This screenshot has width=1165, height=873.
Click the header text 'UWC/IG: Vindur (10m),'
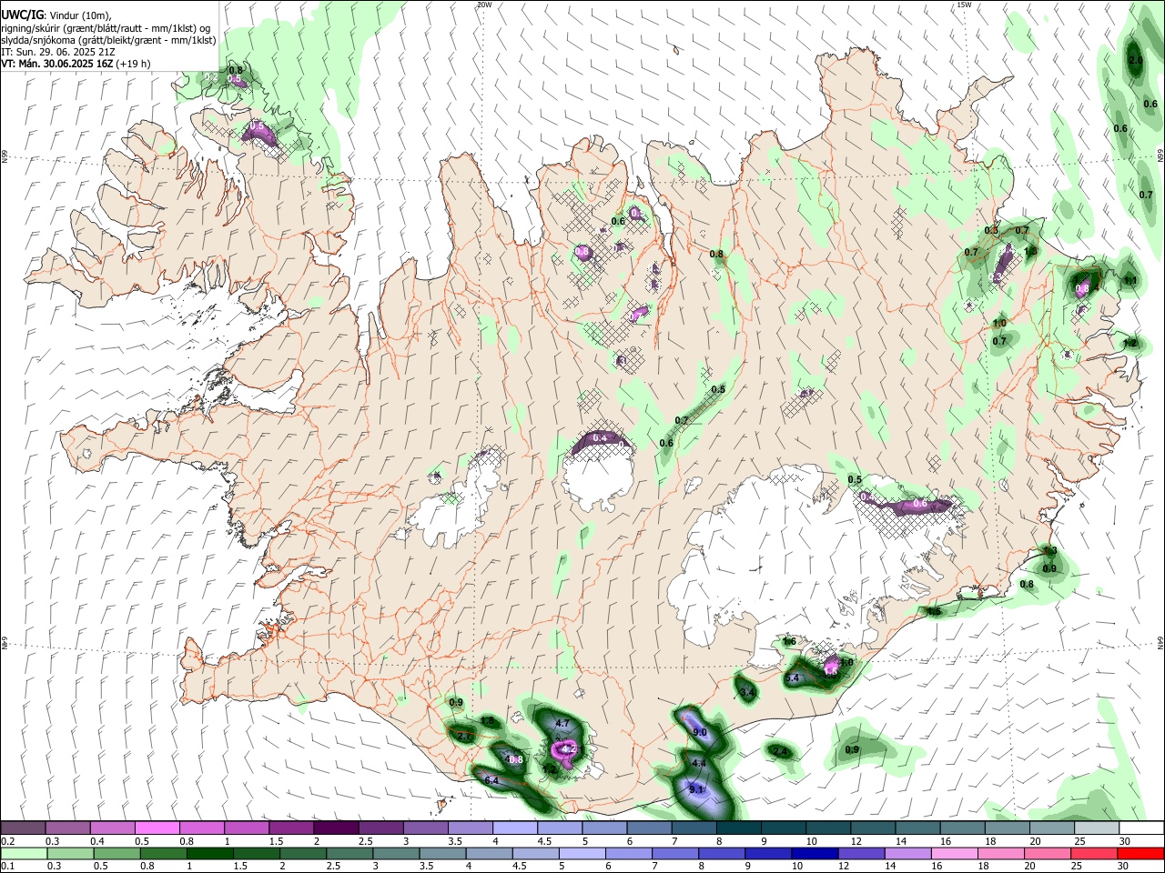coord(56,15)
